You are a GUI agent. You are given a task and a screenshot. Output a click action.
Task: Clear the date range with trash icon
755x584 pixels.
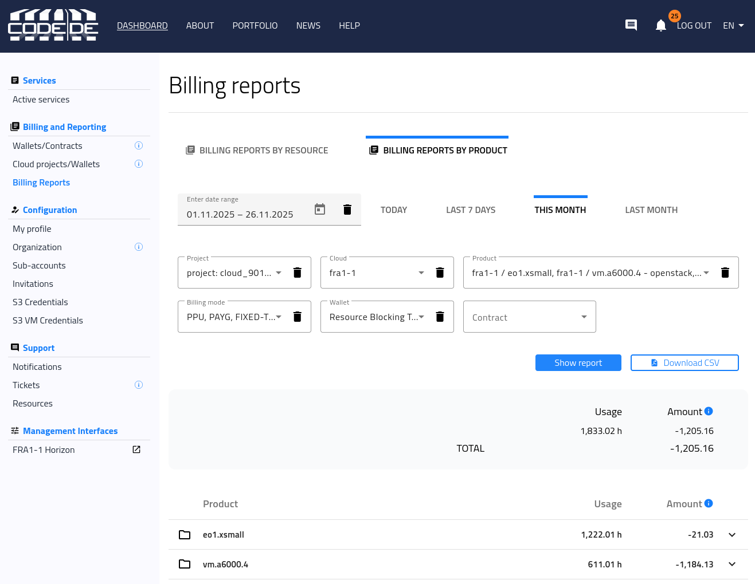tap(347, 210)
